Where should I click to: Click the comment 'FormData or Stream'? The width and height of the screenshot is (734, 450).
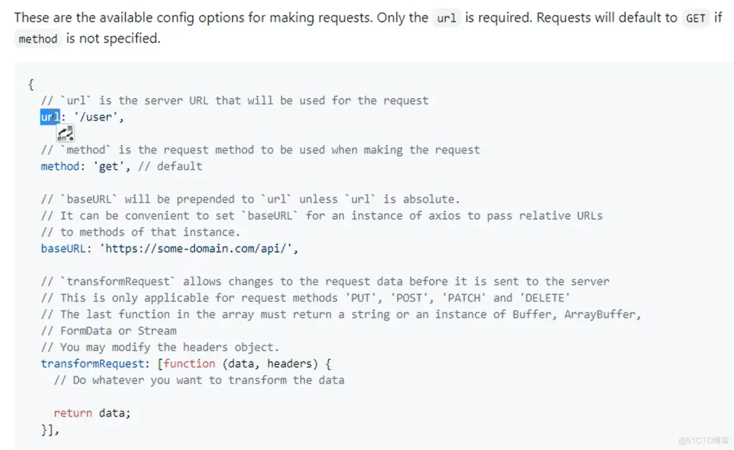pyautogui.click(x=108, y=330)
